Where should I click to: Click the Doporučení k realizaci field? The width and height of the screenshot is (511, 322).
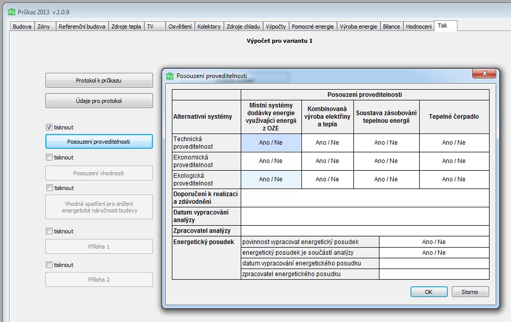[365, 198]
